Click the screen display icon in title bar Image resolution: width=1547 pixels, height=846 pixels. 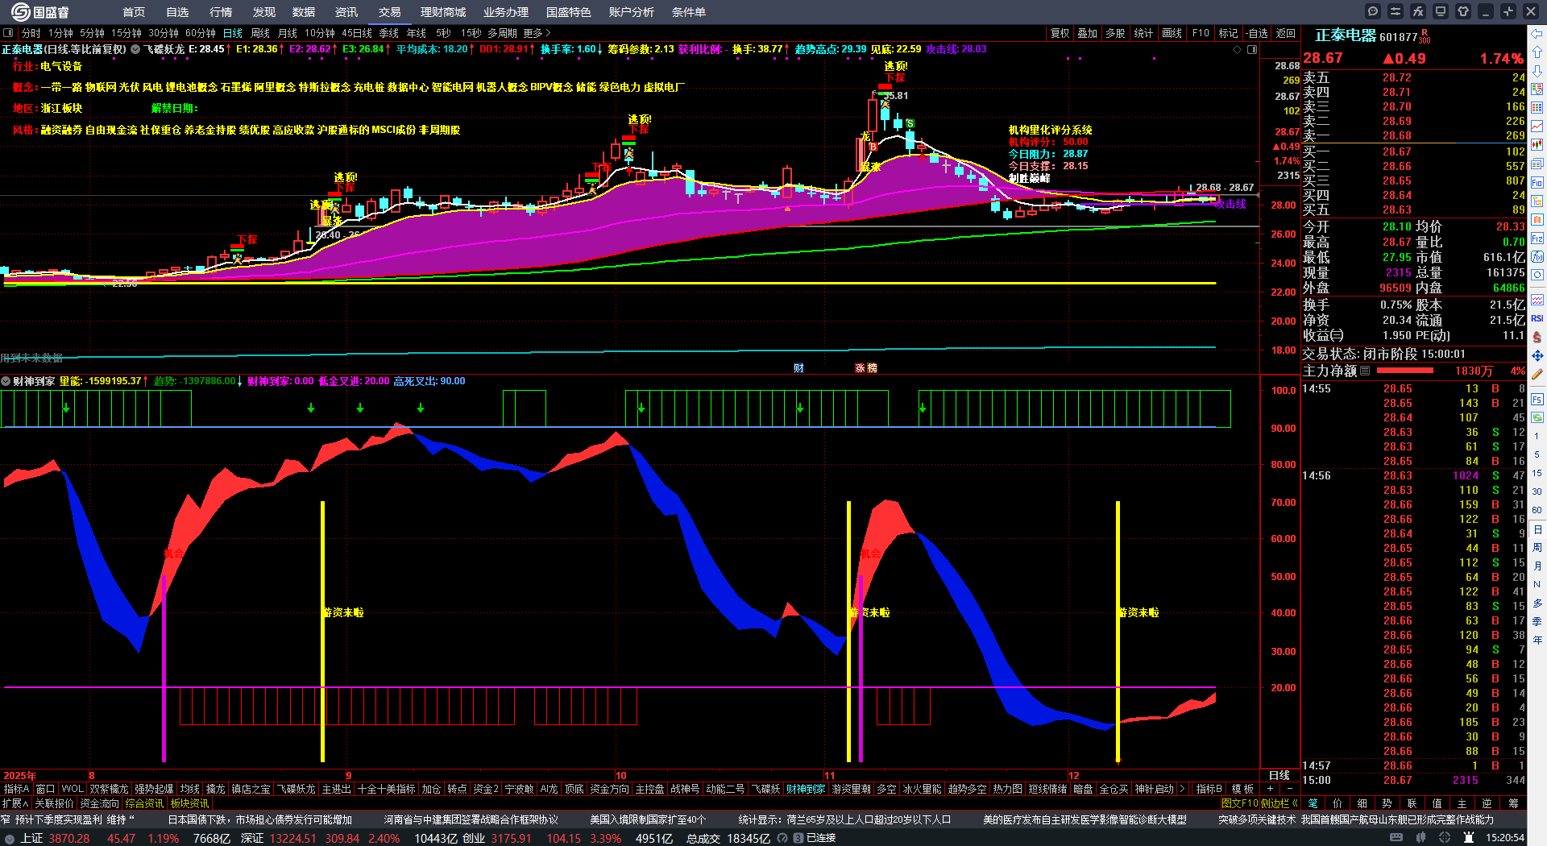coord(1441,11)
